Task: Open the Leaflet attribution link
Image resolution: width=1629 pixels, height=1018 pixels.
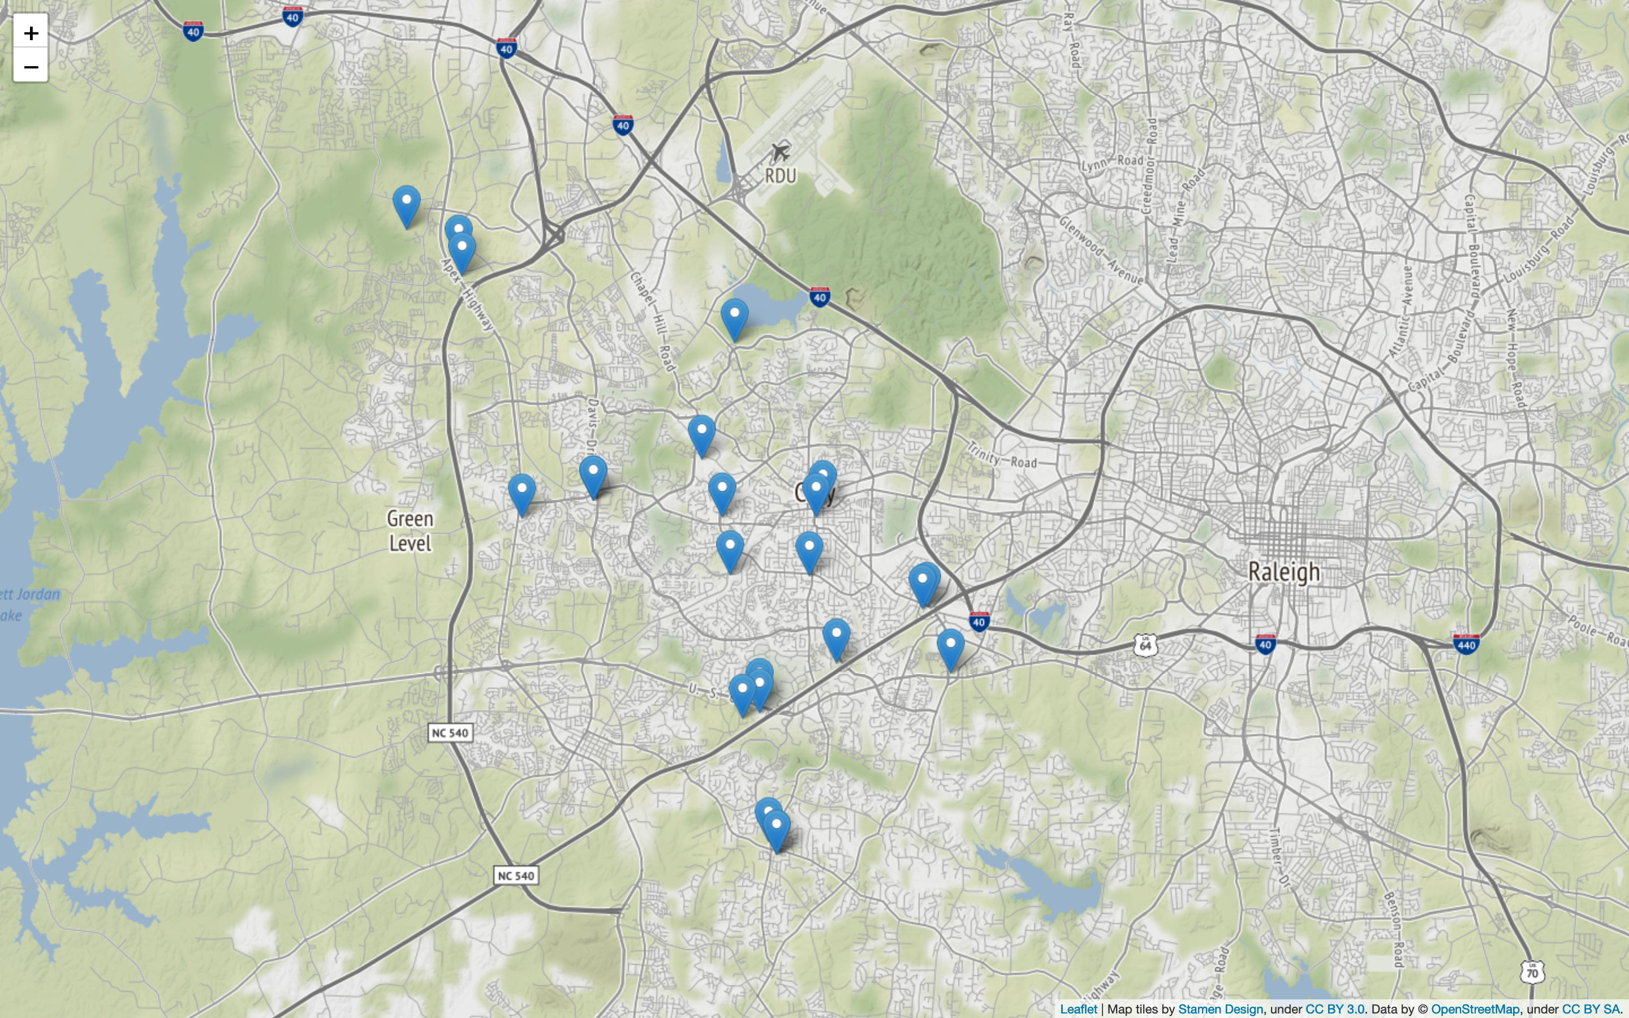Action: pos(1079,1008)
